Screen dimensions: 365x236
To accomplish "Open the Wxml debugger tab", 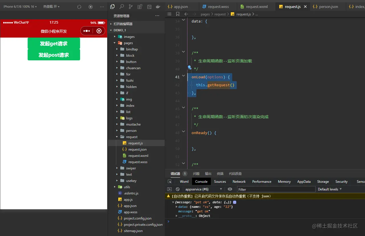I will tap(184, 181).
